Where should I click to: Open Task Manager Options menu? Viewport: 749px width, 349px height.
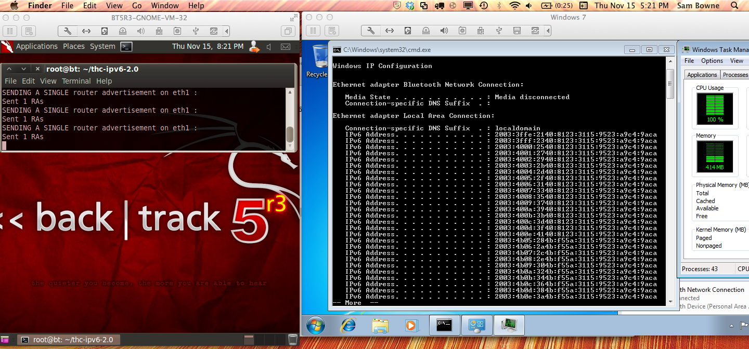[x=712, y=61]
